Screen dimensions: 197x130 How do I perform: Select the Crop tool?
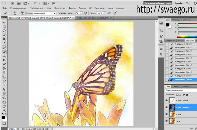pyautogui.click(x=4, y=39)
